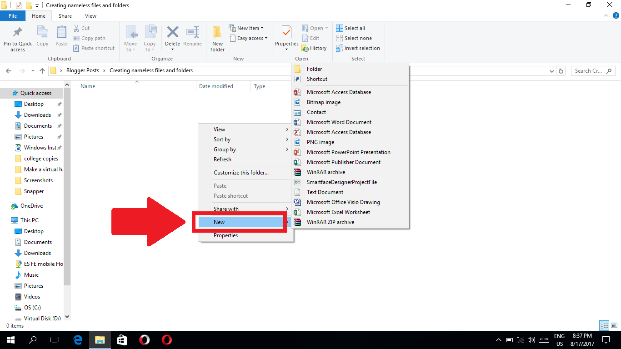Expand the address bar history dropdown
621x349 pixels.
pyautogui.click(x=551, y=71)
